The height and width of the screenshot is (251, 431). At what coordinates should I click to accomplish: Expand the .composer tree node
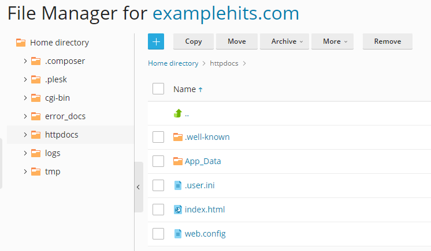25,61
